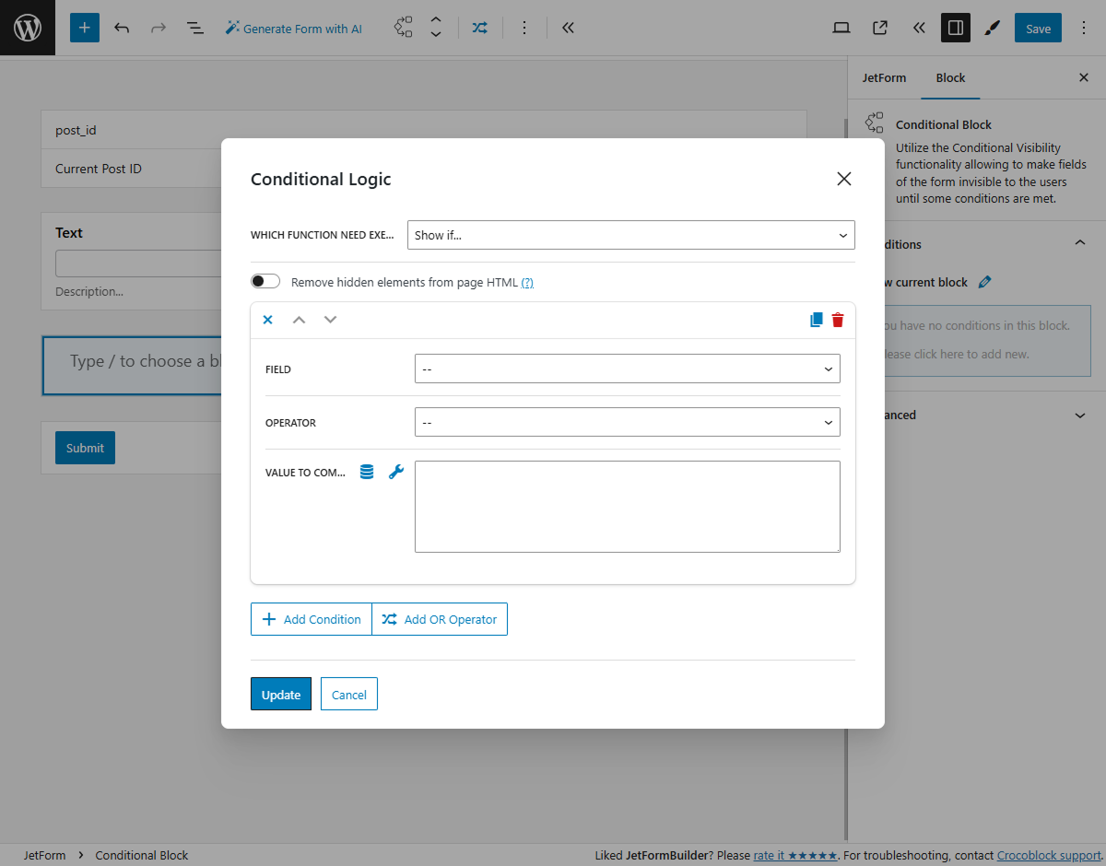
Task: Open the Show if... function dropdown
Action: click(x=630, y=235)
